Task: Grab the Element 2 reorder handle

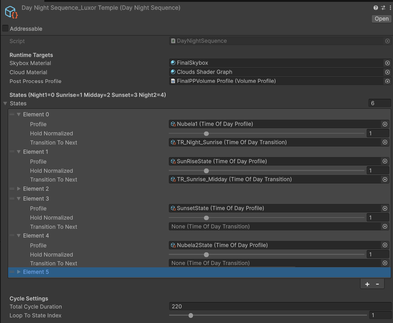Action: pos(12,189)
